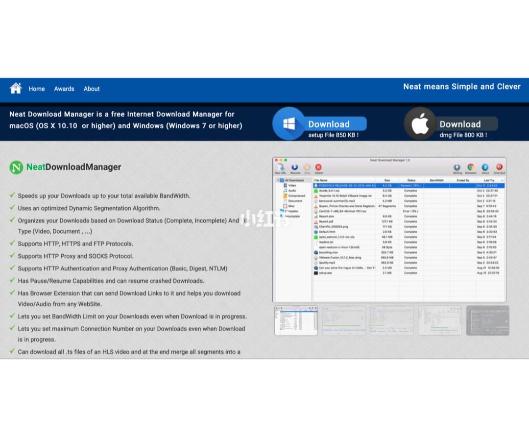Select the CentOS-7 Minimal iso row

click(x=409, y=211)
